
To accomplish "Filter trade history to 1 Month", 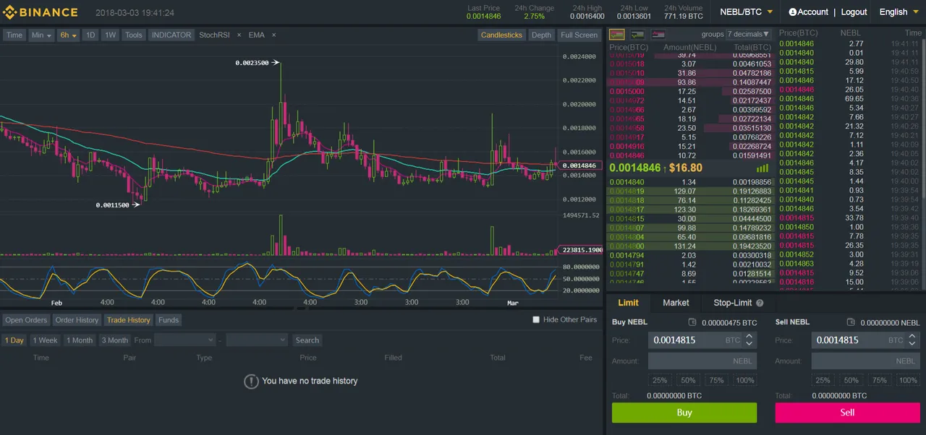I will point(80,340).
